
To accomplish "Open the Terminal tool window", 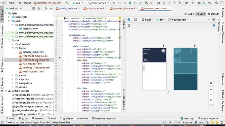I will (x=38, y=118).
